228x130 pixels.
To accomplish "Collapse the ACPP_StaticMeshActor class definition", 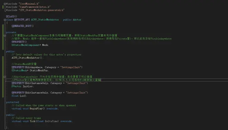I will [x=5, y=20].
